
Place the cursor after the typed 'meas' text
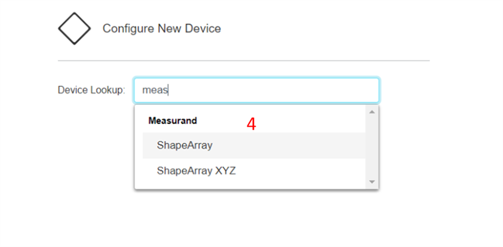tap(169, 90)
